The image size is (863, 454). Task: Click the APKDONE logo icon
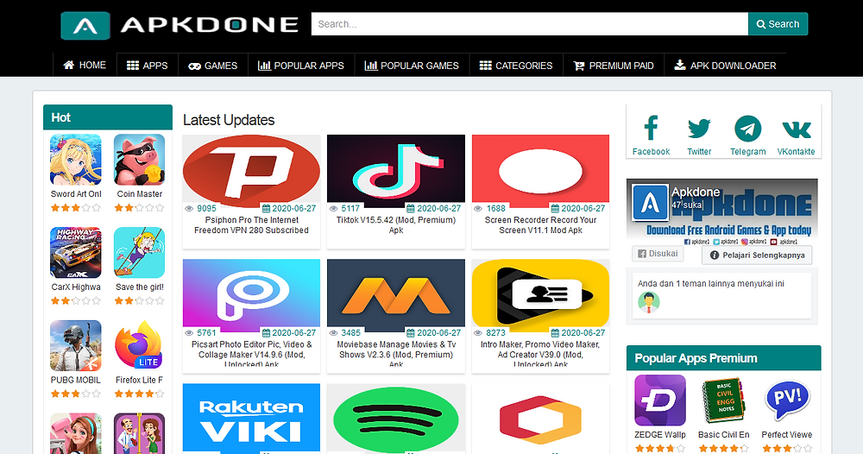click(x=85, y=25)
